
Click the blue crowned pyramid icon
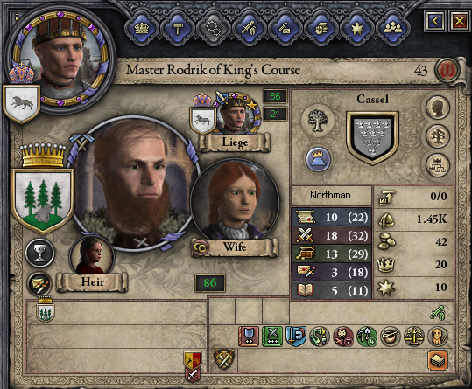318,159
